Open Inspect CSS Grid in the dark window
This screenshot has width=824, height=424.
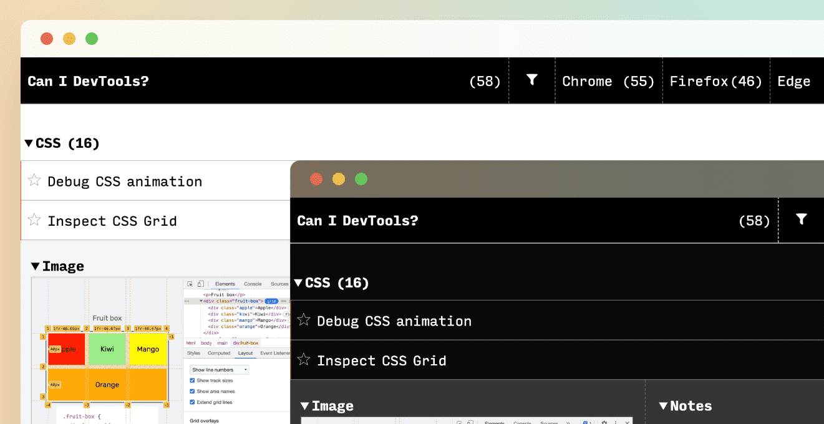(382, 360)
